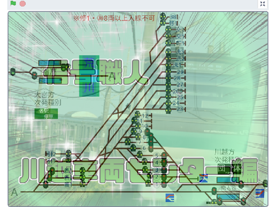Click the 南古谷 station label

[x=228, y=188]
